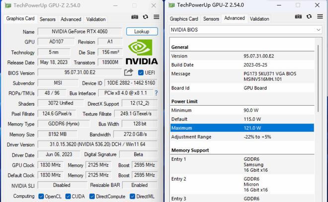Click the NVIDIA logo image
This screenshot has width=328, height=202.
[x=142, y=52]
